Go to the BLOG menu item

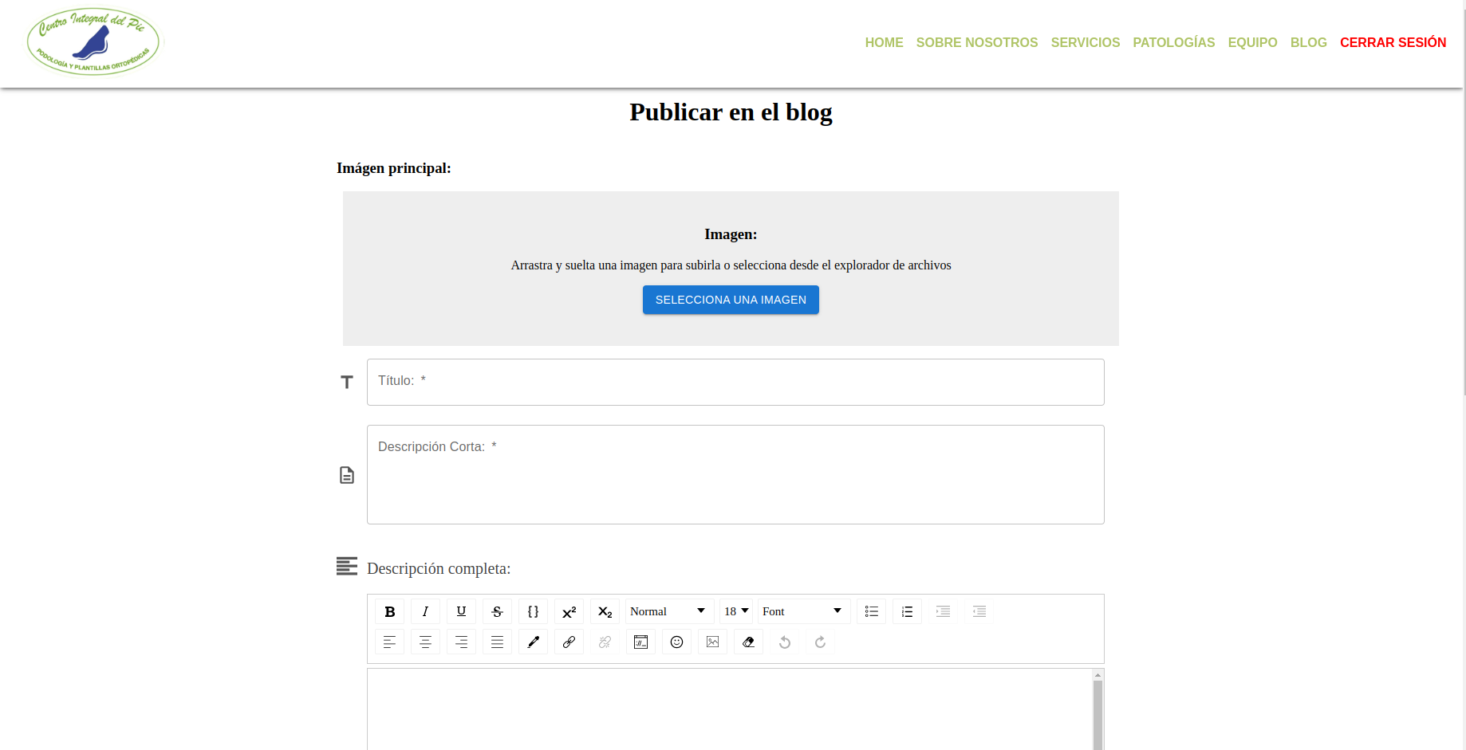(1308, 42)
